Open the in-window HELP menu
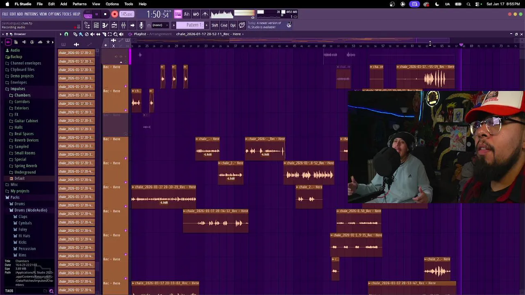 coord(76,14)
